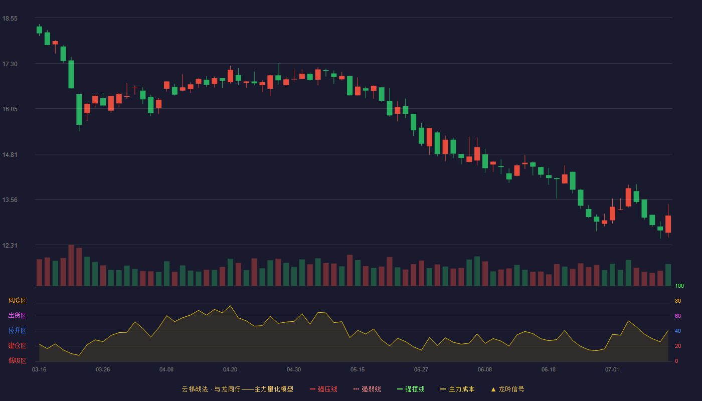Toggle the yellow dashed 主力成本 legend marker

(x=443, y=389)
